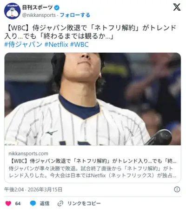Open the 午後2:04 2026年3月15日 timestamp
This screenshot has height=210, width=186.
click(33, 189)
